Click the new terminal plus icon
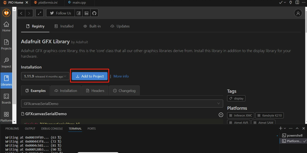This screenshot has width=307, height=153. [x=280, y=128]
